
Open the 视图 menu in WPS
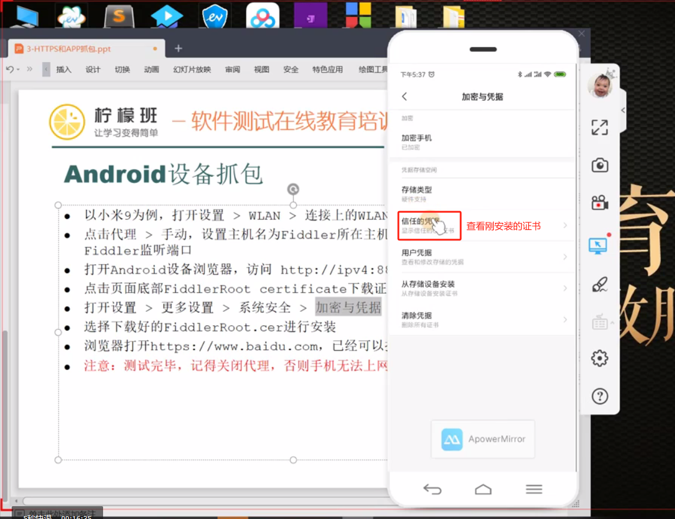261,69
